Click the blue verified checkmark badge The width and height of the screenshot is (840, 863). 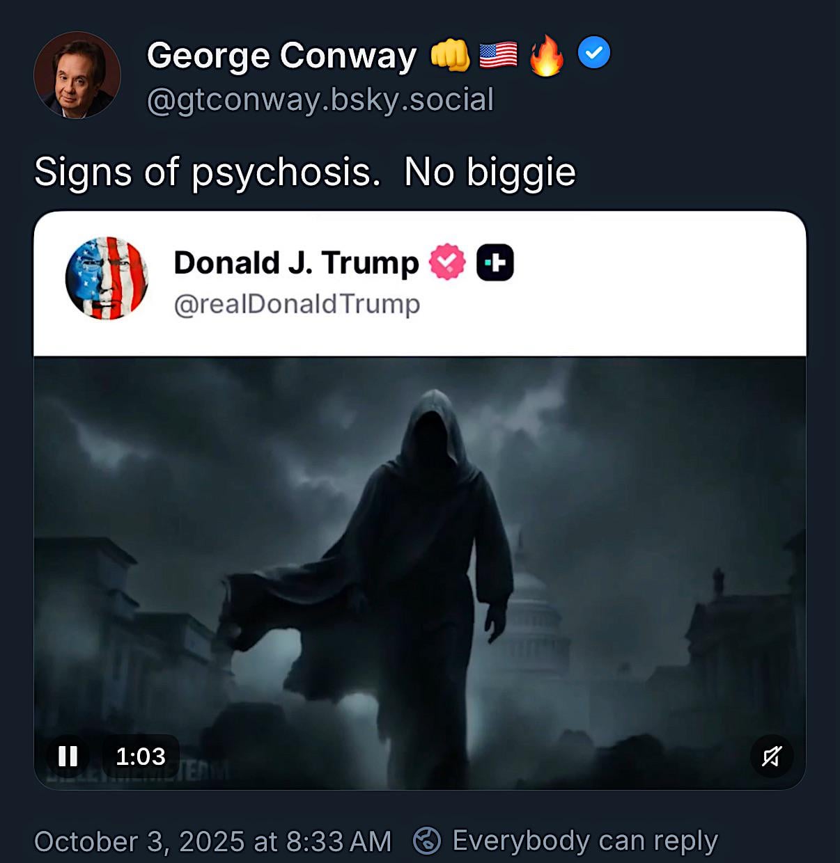[x=594, y=54]
